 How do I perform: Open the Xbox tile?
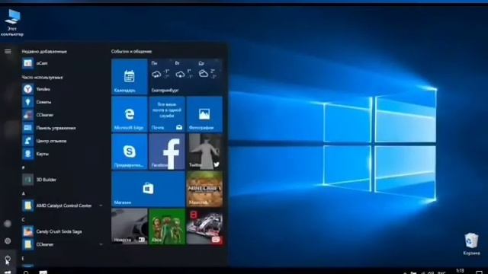(x=167, y=227)
